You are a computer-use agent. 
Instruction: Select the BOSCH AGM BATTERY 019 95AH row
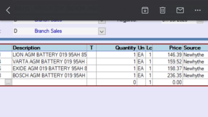click(104, 75)
